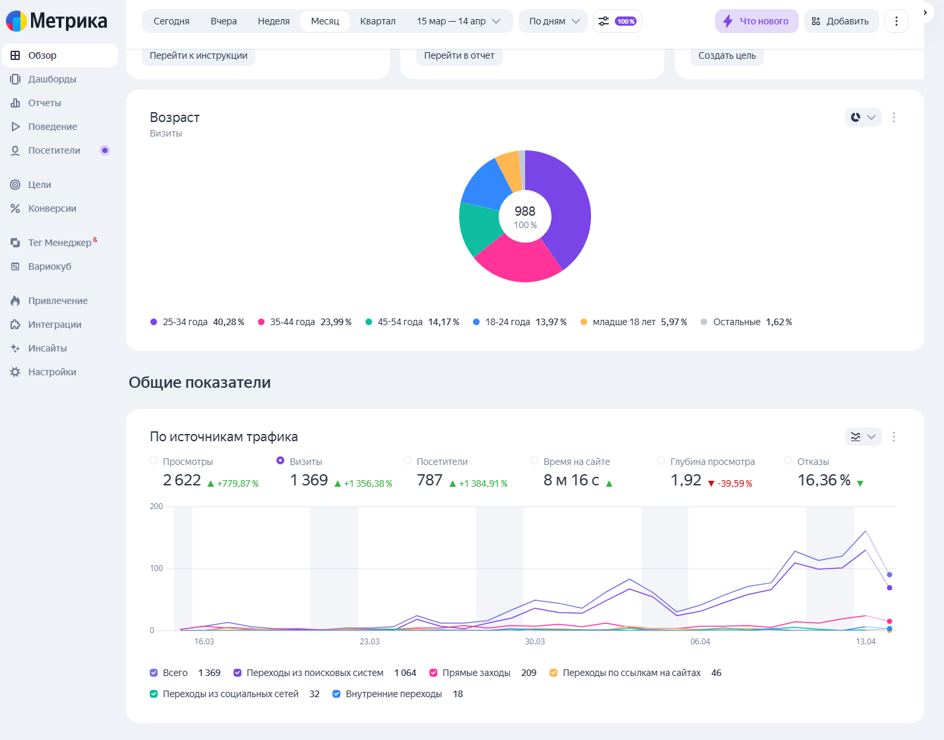Click the Что нового button

pyautogui.click(x=757, y=21)
